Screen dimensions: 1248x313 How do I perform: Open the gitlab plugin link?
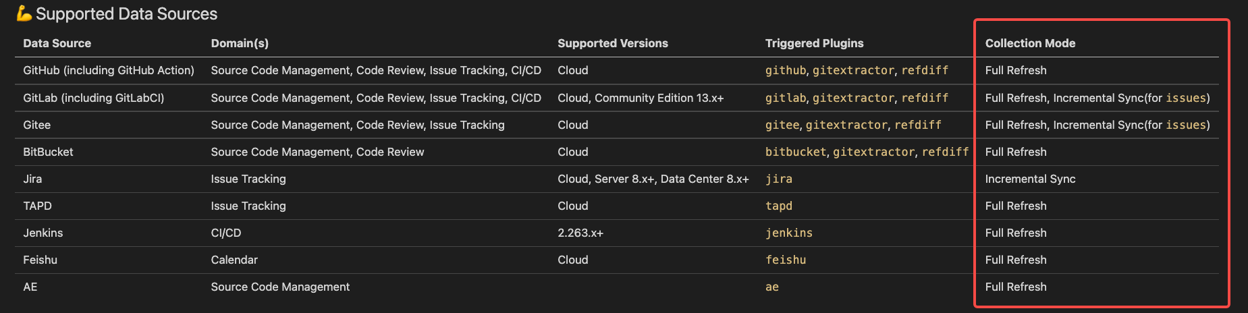coord(786,98)
